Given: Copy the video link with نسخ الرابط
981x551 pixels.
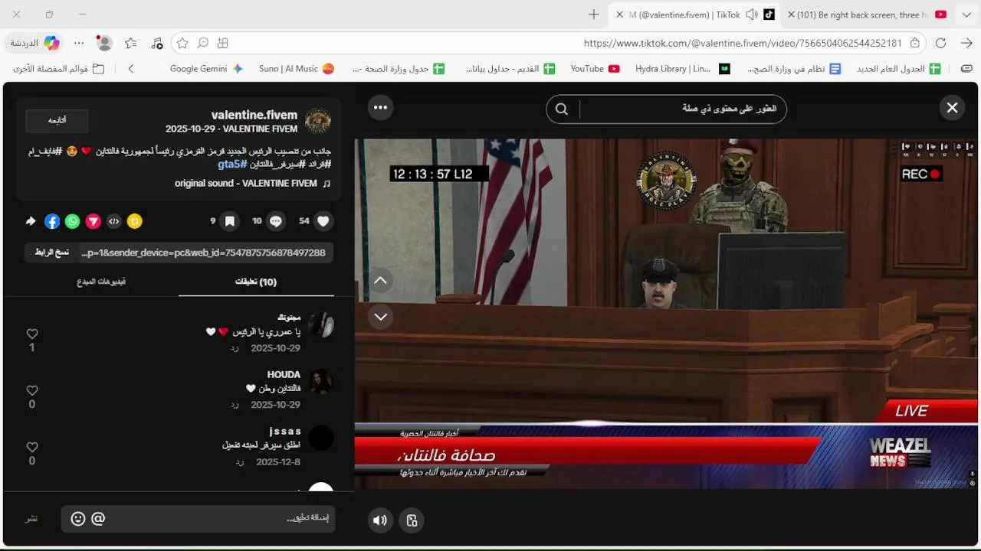Looking at the screenshot, I should pyautogui.click(x=52, y=253).
